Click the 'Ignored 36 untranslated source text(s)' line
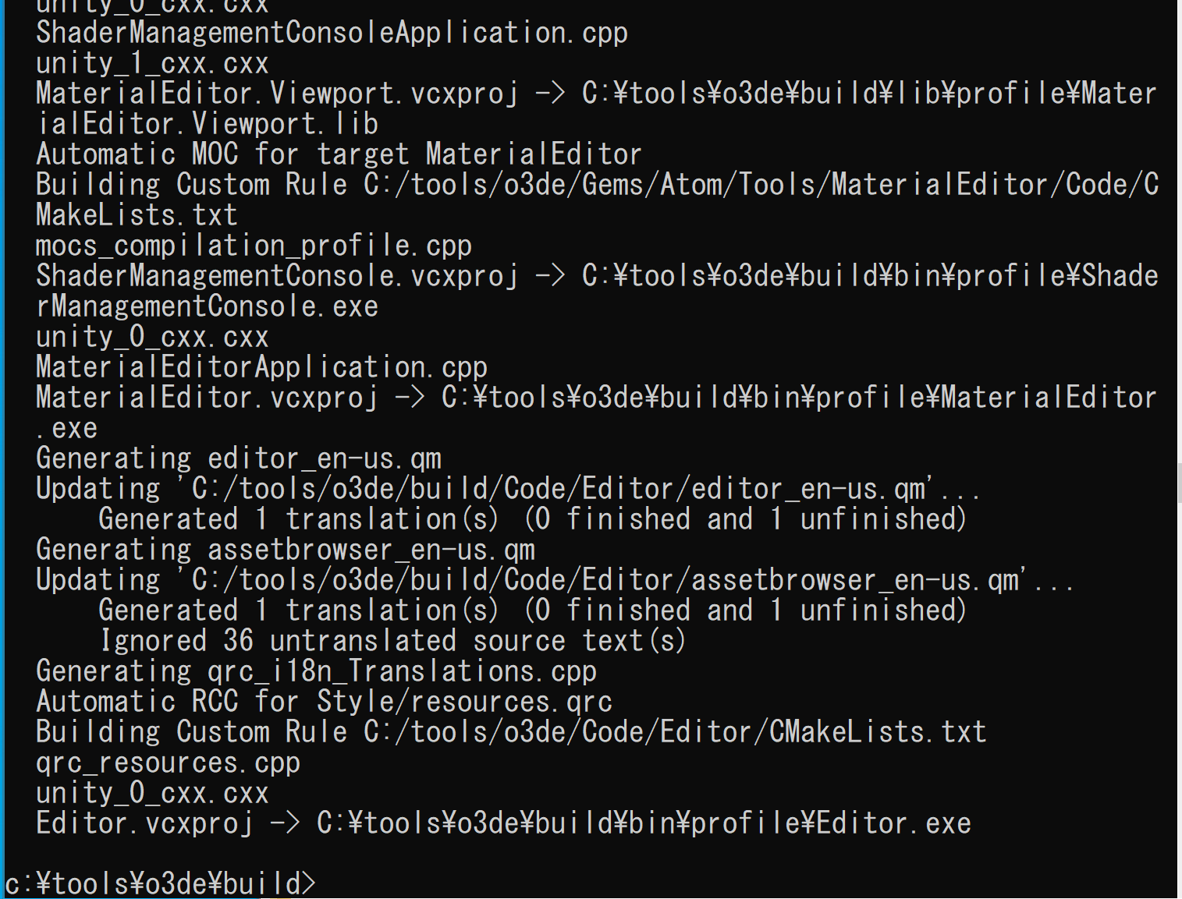1182x899 pixels. click(x=392, y=641)
